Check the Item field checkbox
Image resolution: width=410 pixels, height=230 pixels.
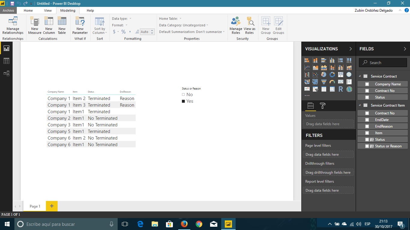tap(367, 133)
